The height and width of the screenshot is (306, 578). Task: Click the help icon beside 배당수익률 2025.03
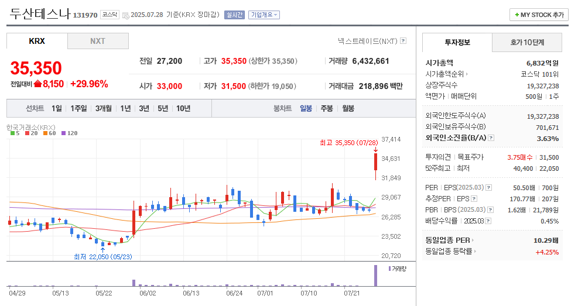488,221
